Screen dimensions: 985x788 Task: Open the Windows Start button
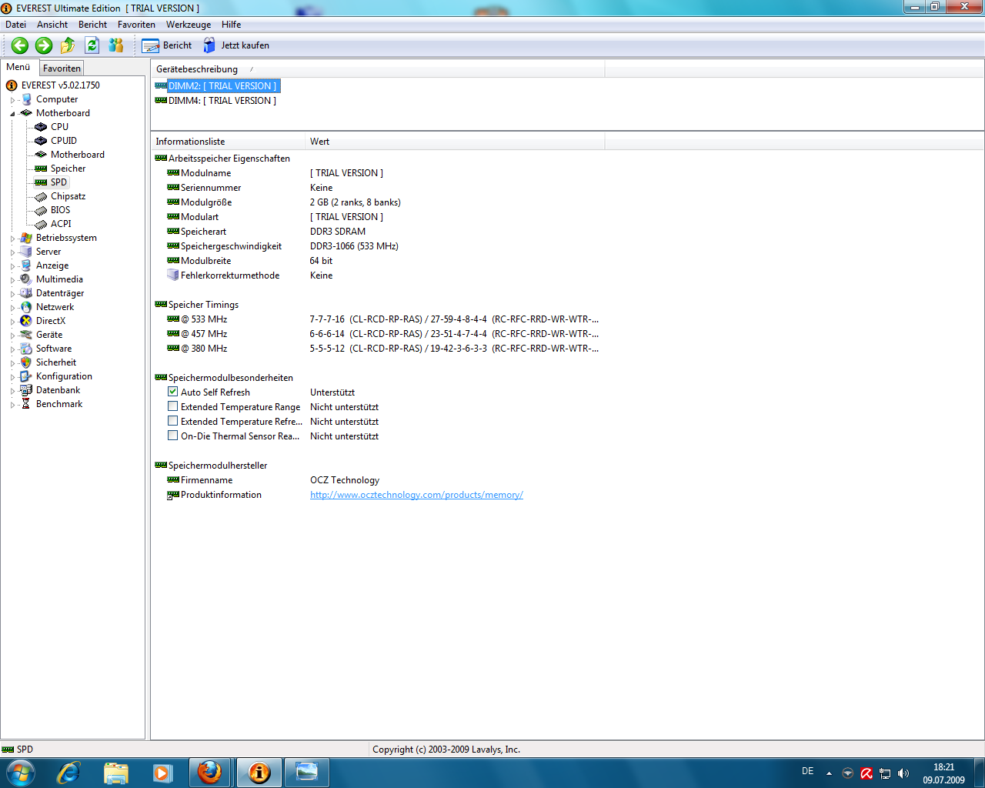coord(20,773)
